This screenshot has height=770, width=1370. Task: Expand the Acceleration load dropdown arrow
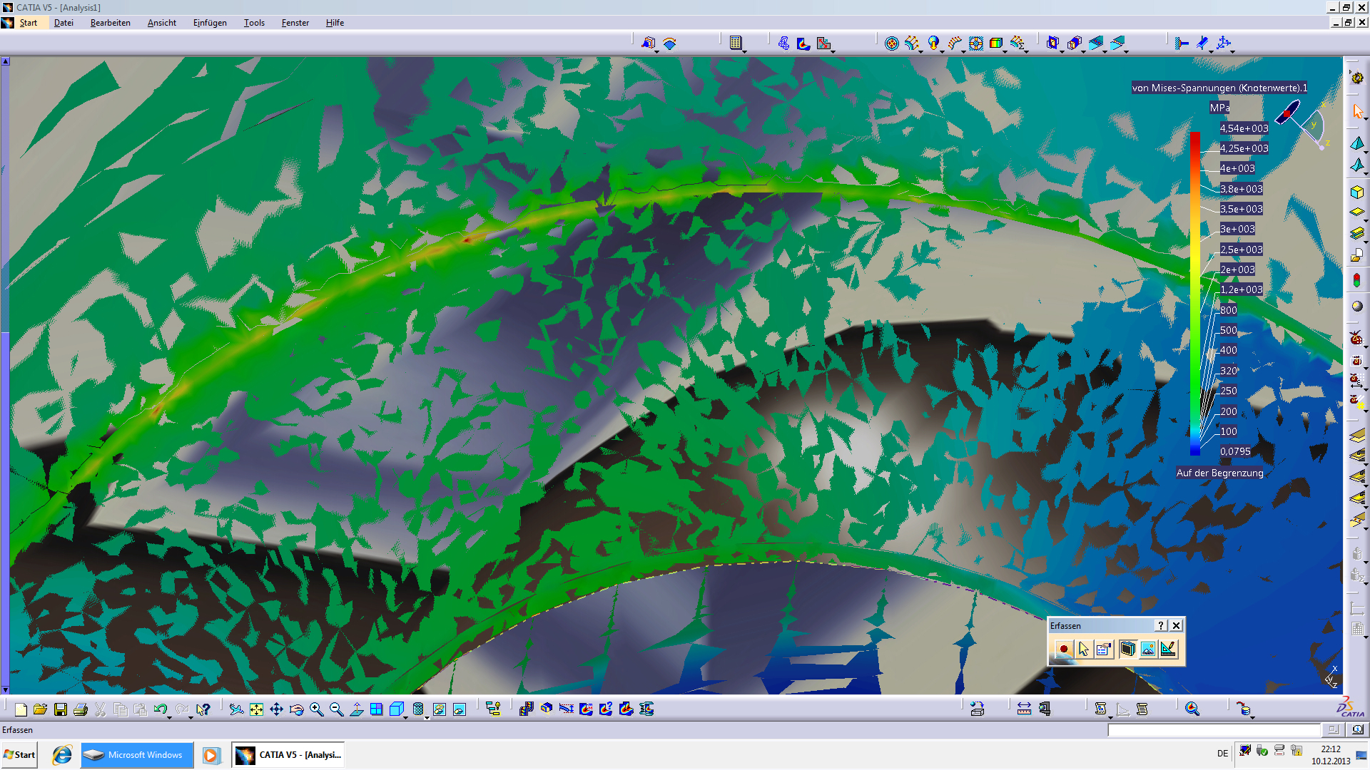pos(942,51)
